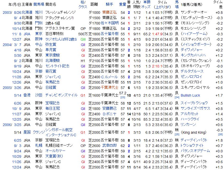224x170 pixels.
Task: Open the チャンピオンズマイル race link
Action: [x=61, y=95]
